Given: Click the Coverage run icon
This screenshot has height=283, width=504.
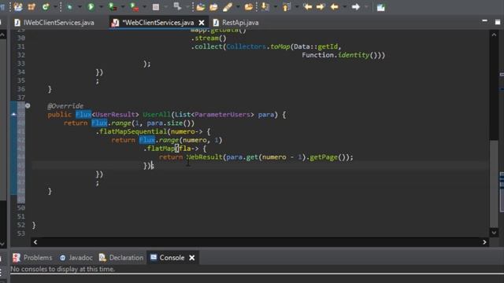Looking at the screenshot, I should click(113, 7).
